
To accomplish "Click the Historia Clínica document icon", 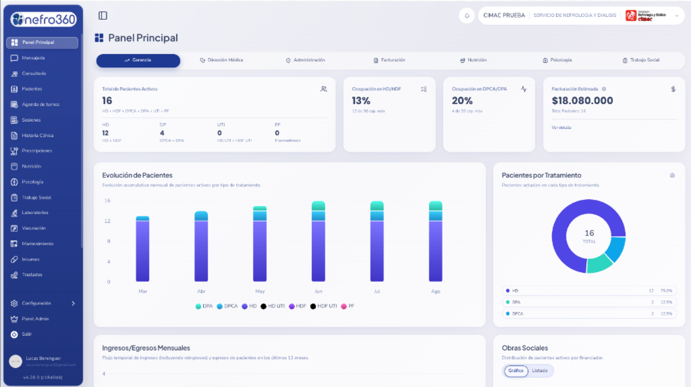I will coord(14,135).
